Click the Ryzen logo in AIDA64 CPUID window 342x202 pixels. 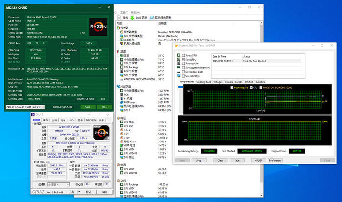[x=98, y=27]
